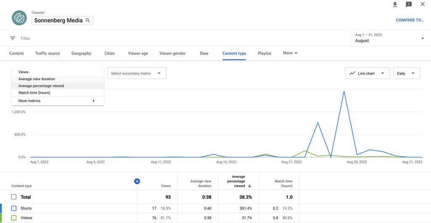Screen dimensions: 431x223
Task: Click the download report icon
Action: pos(395,5)
